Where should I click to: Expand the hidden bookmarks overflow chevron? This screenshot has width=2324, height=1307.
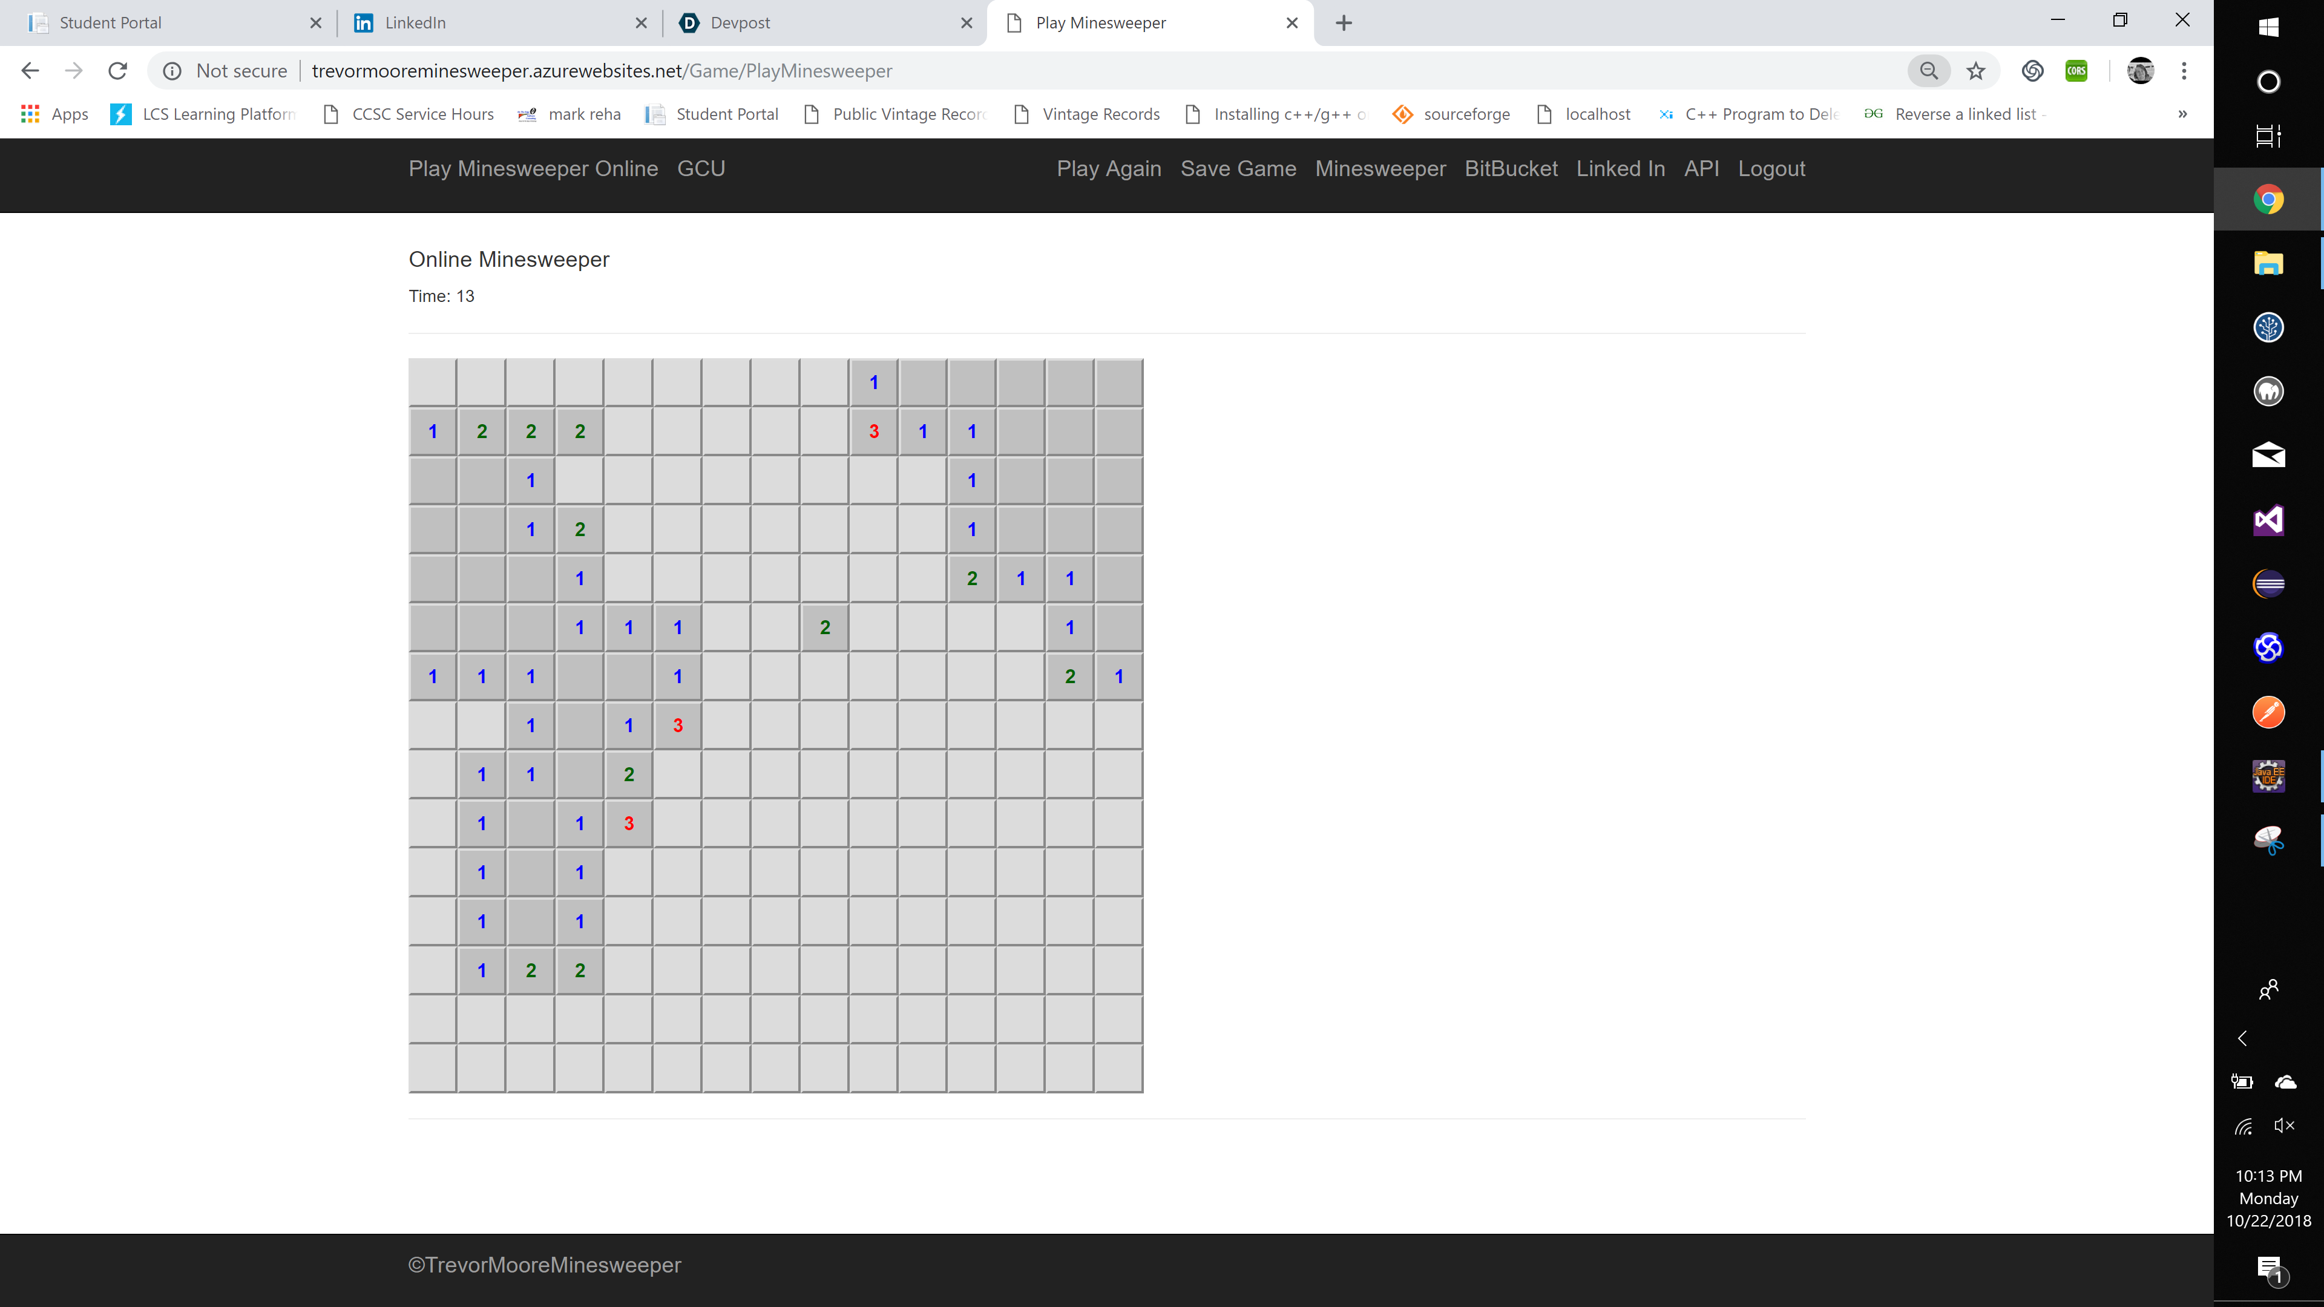click(2182, 114)
